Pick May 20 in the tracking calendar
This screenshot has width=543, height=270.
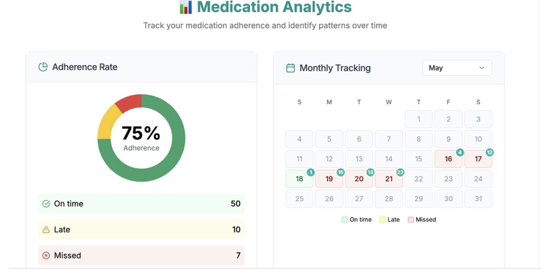359,178
